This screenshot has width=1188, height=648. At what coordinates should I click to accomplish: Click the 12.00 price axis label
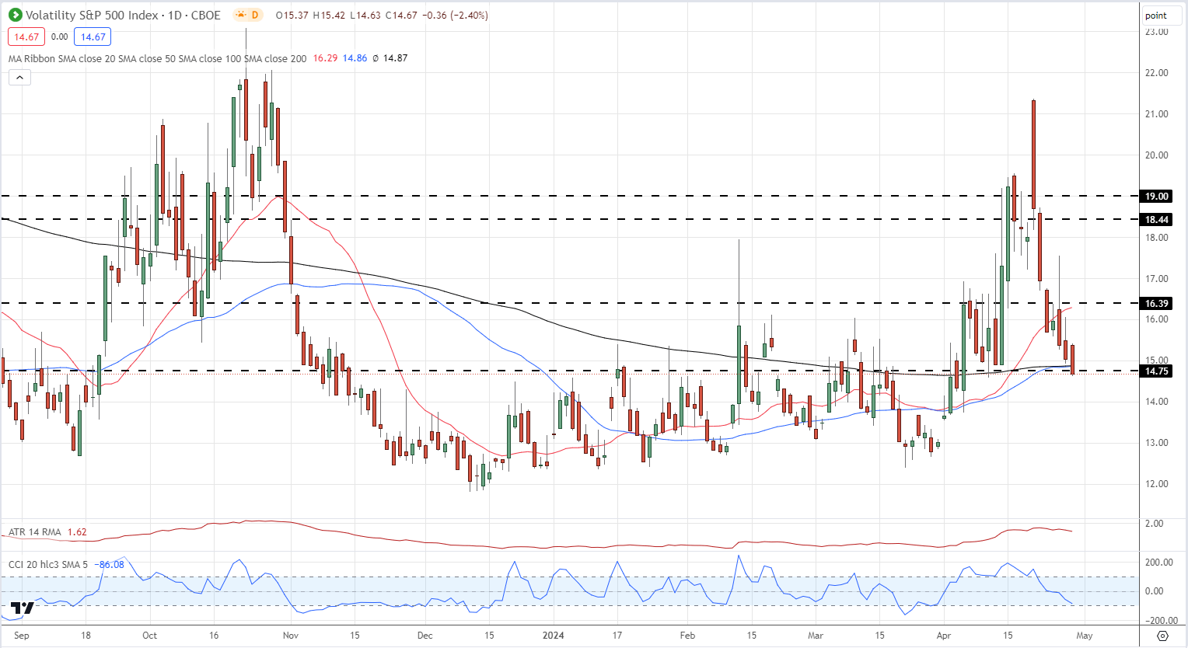click(1157, 484)
